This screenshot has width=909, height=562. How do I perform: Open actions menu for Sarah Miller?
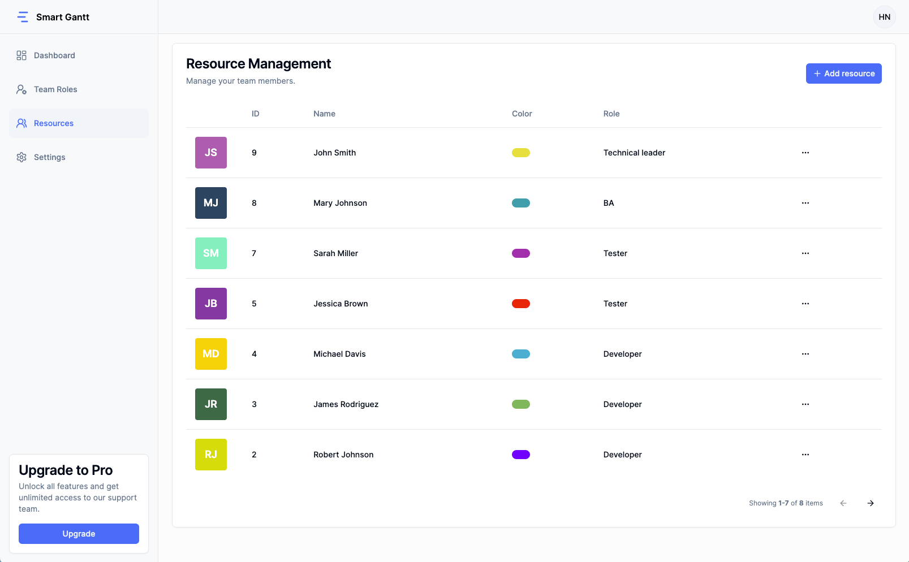pos(805,253)
